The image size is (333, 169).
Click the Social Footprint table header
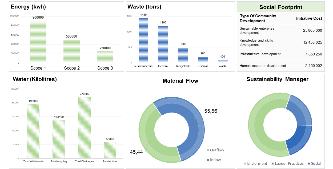[x=281, y=7]
